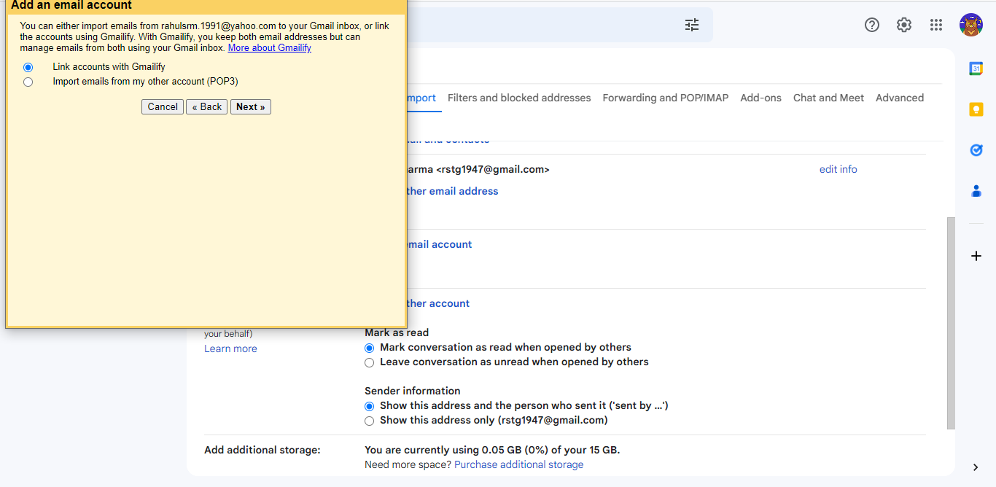Select Import emails from other account POP3
Image resolution: width=996 pixels, height=487 pixels.
[28, 82]
